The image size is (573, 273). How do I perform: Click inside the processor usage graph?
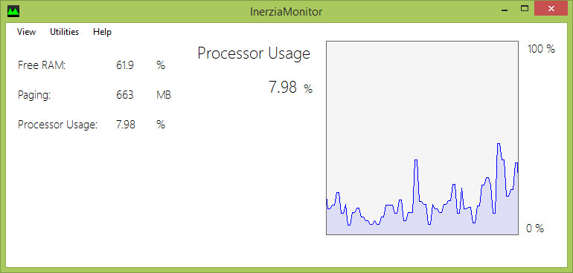tap(422, 138)
